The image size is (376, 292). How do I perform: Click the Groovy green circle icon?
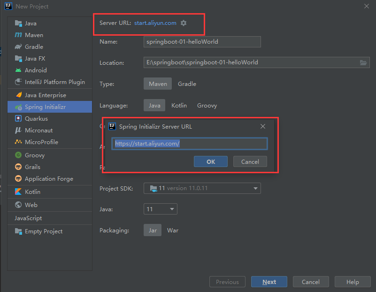pos(18,155)
